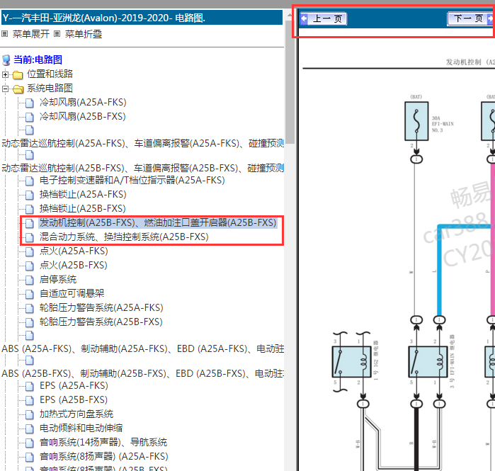Screen dimensions: 495x471
Task: Open 加热式方向盘系统 diagram
Action: (76, 414)
